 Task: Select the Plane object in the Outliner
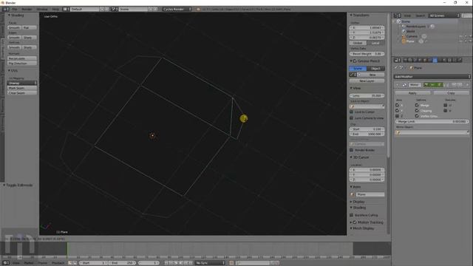coord(410,41)
